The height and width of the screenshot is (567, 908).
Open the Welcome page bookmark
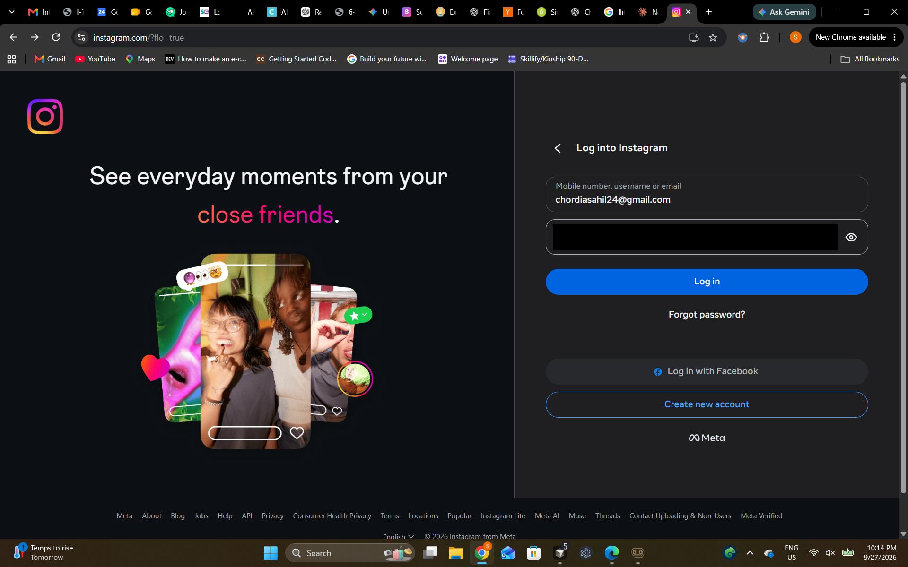click(467, 59)
